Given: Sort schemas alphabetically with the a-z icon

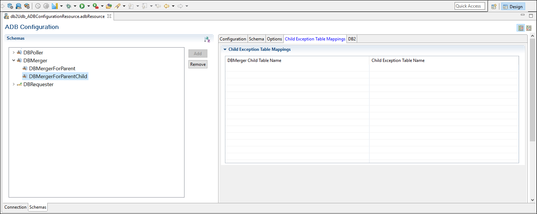Looking at the screenshot, I should pyautogui.click(x=207, y=39).
